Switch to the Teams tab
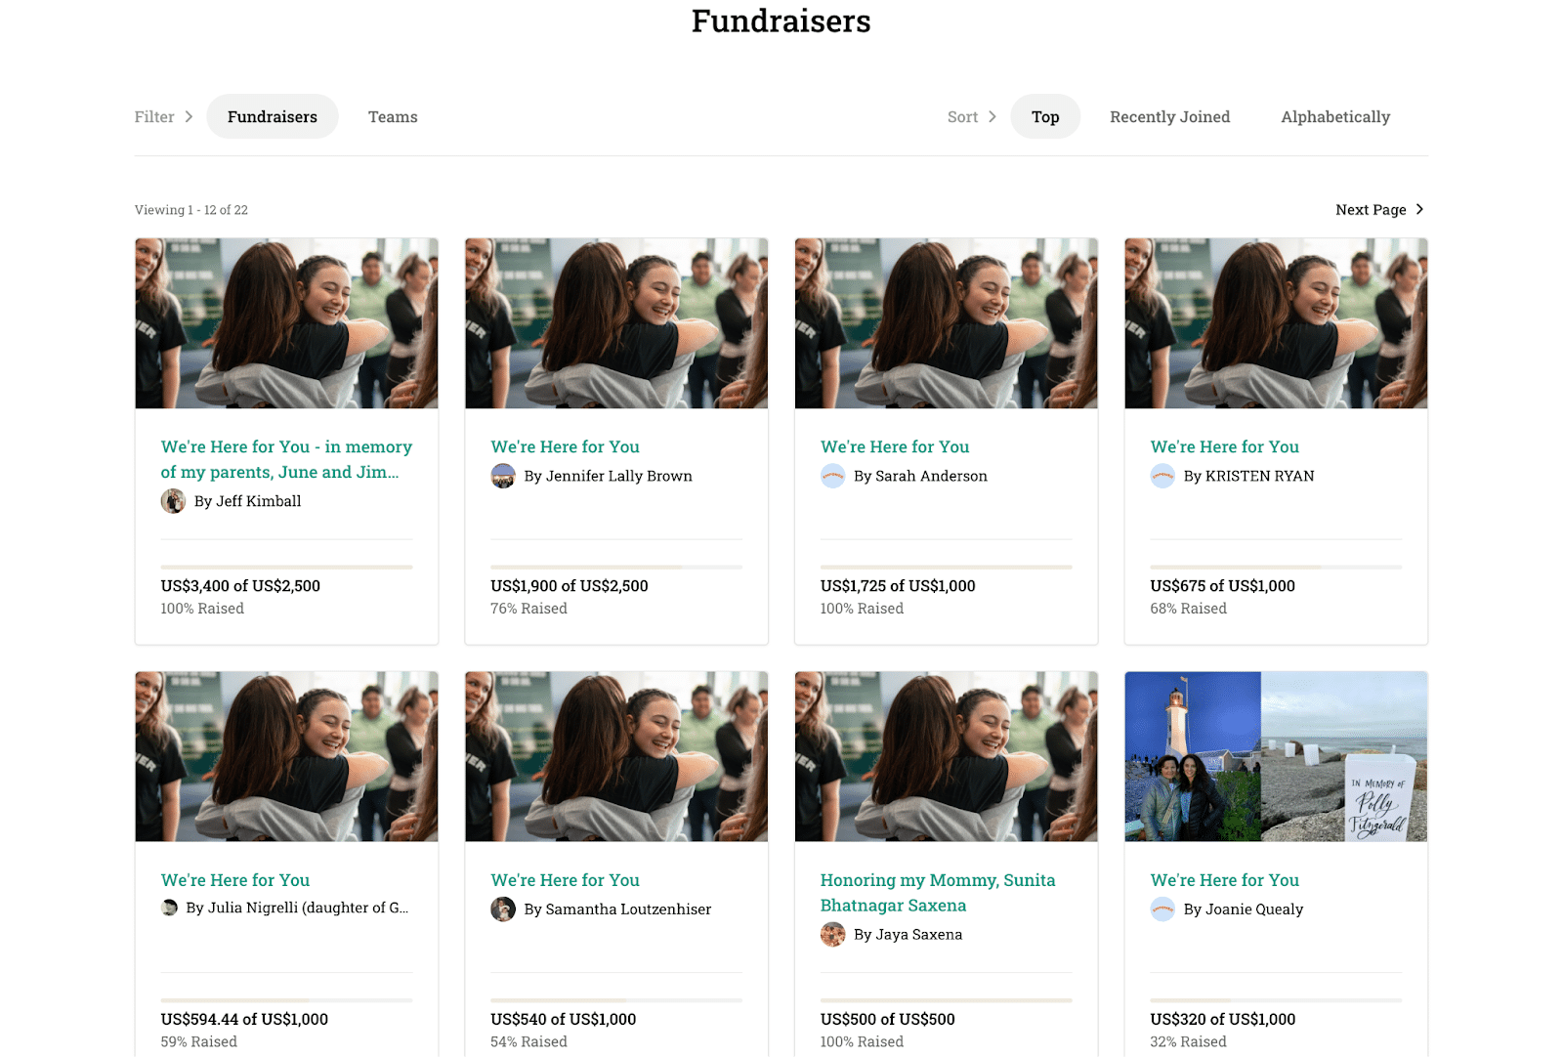Screen dimensions: 1563x1057 click(x=393, y=116)
